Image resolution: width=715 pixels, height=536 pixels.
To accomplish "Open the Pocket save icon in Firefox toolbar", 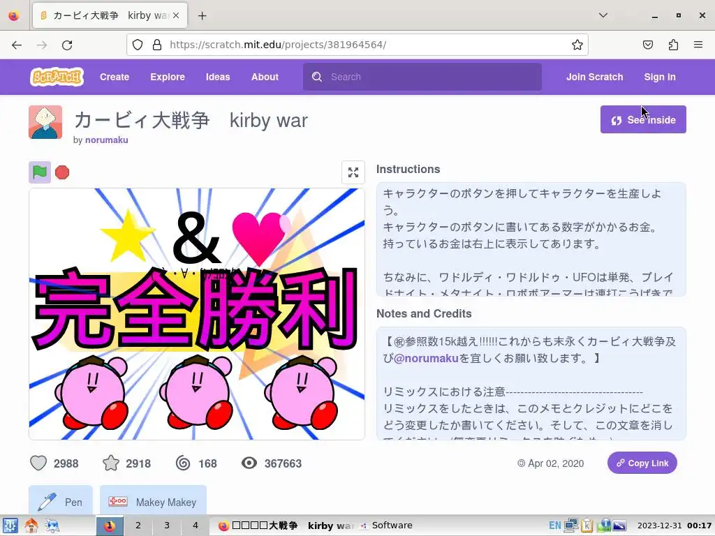I will tap(647, 45).
